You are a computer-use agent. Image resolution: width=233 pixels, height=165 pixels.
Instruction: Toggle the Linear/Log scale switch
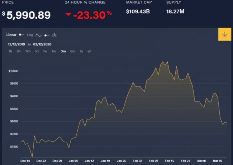coord(22,35)
